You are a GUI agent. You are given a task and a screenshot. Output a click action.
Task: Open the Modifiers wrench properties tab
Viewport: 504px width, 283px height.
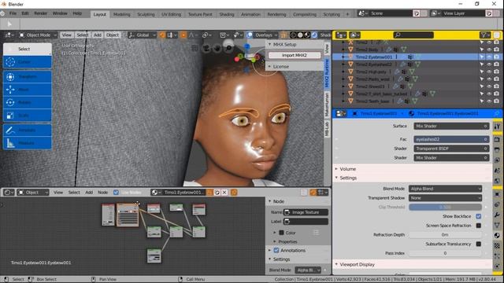497,215
